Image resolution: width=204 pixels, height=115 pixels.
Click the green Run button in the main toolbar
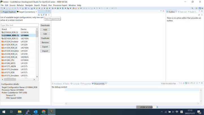(x=58, y=8)
